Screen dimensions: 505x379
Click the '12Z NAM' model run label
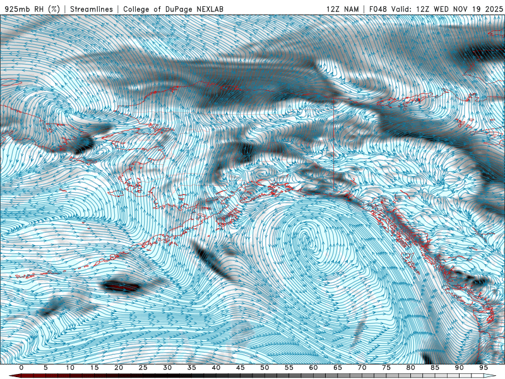tap(343, 9)
